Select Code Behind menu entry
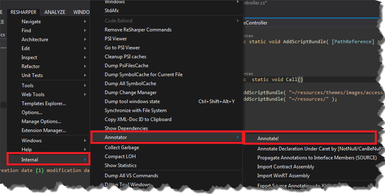The height and width of the screenshot is (194, 385). (x=167, y=21)
